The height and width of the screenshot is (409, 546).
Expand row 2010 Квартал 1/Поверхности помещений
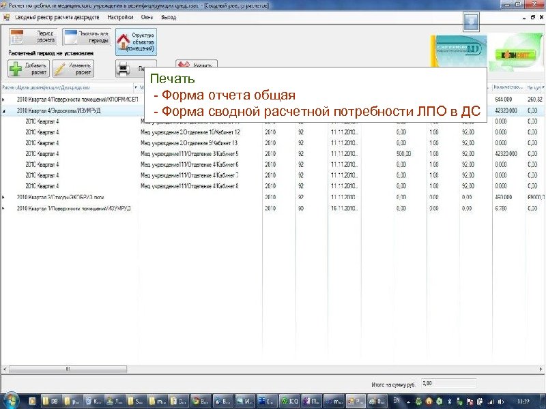pyautogui.click(x=3, y=209)
